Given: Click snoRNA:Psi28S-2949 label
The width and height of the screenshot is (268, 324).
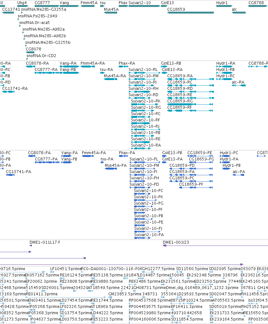Looking at the screenshot, I should (x=37, y=16).
